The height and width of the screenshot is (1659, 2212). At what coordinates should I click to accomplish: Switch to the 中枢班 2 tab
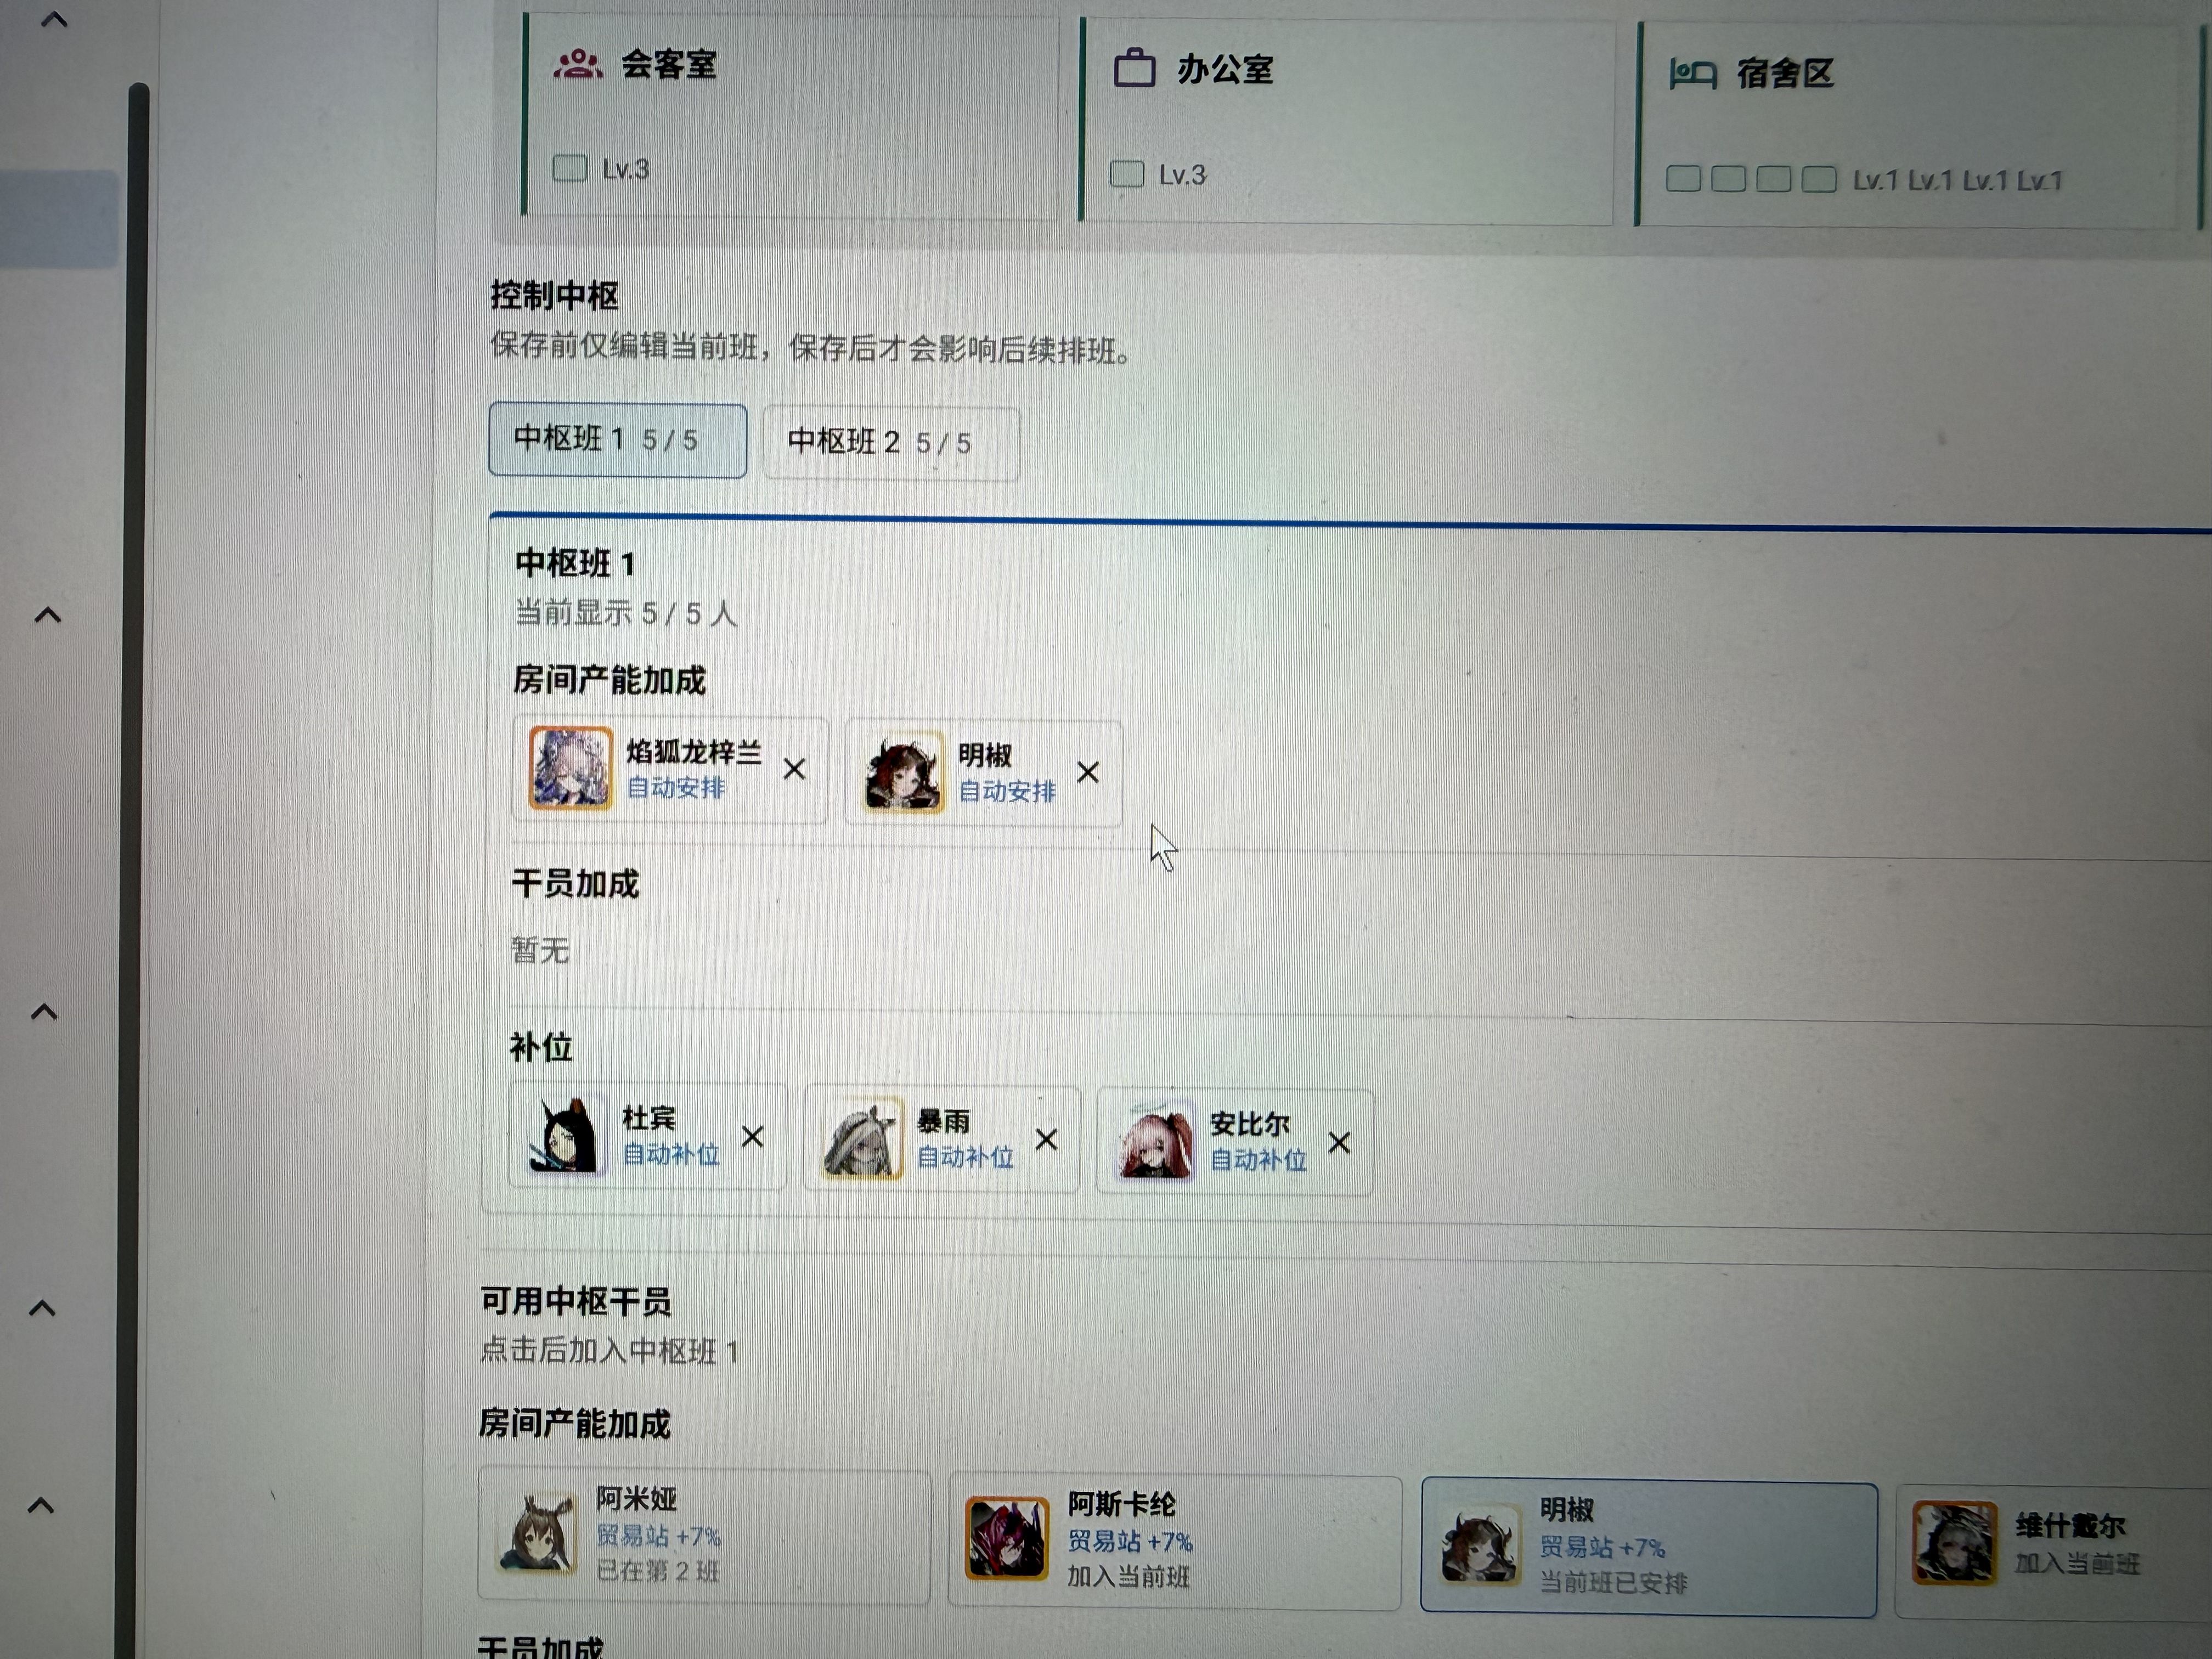(x=891, y=443)
